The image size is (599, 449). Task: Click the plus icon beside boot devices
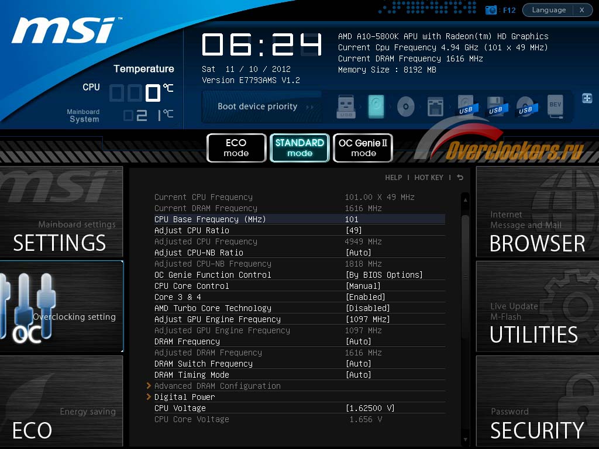tap(587, 98)
